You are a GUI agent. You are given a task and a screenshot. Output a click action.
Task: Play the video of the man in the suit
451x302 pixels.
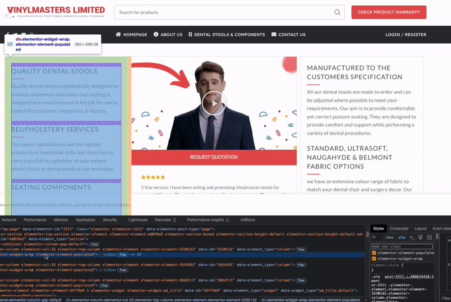213,103
